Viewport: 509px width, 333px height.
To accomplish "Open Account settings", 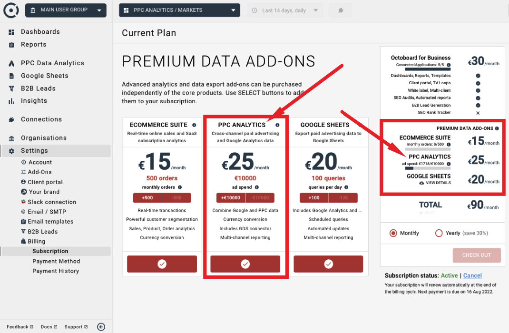I will [x=40, y=162].
